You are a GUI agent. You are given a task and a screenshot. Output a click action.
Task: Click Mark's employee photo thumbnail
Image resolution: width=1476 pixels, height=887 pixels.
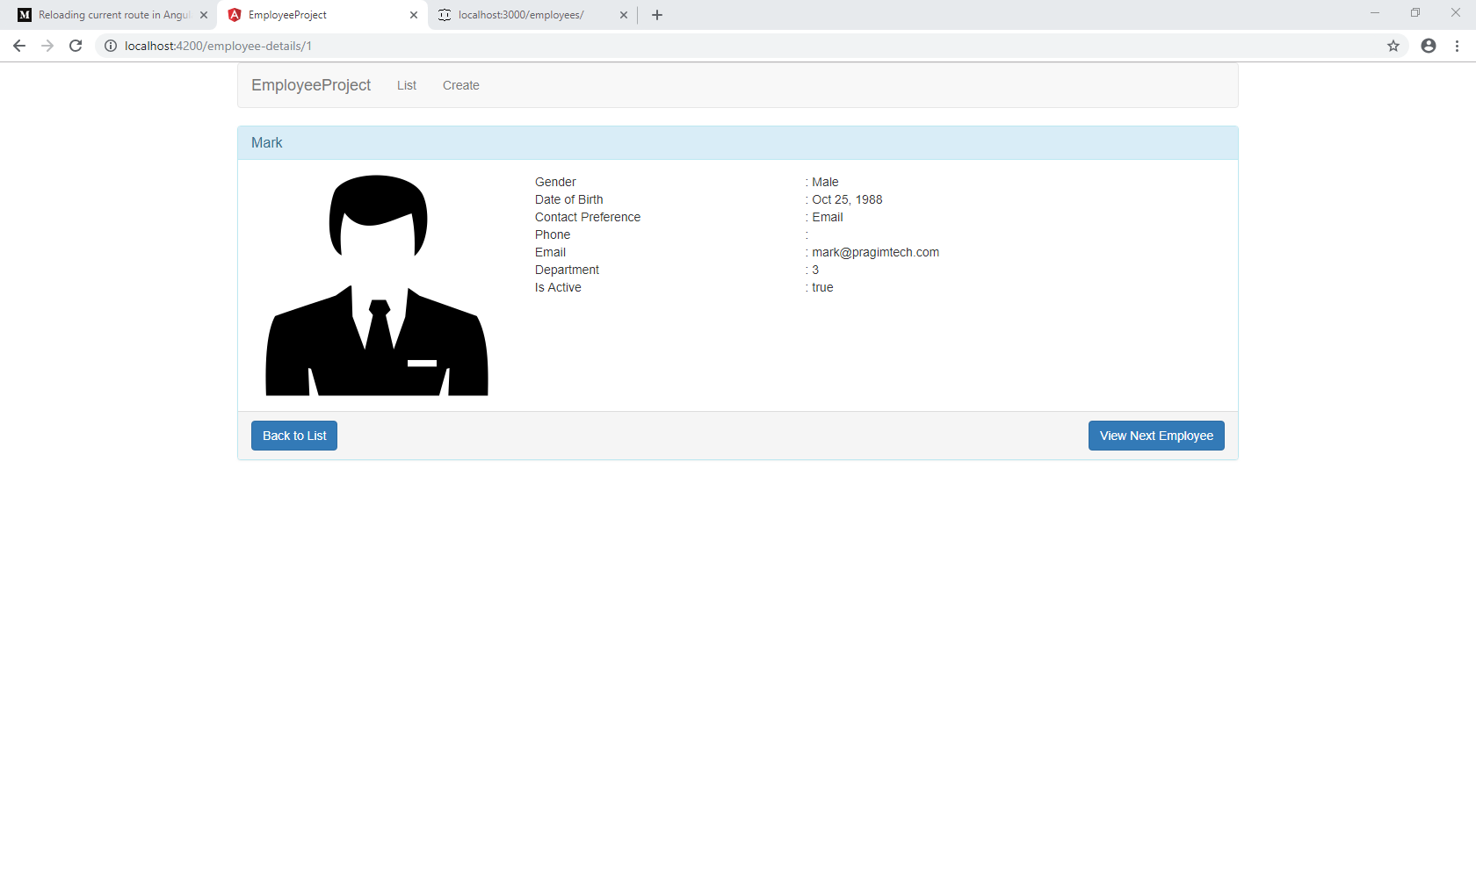pyautogui.click(x=377, y=285)
